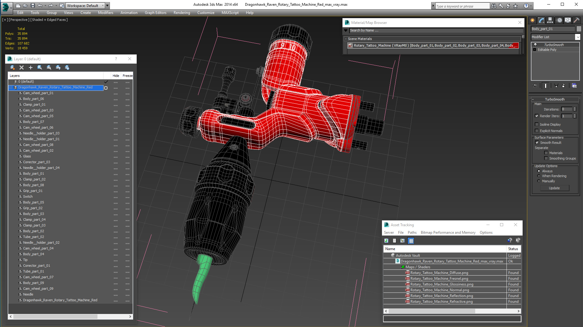The width and height of the screenshot is (583, 327).
Task: Open the Rendering menu
Action: [182, 13]
